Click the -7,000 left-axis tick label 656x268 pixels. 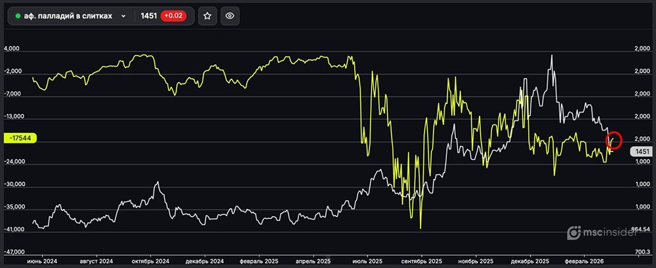point(12,94)
